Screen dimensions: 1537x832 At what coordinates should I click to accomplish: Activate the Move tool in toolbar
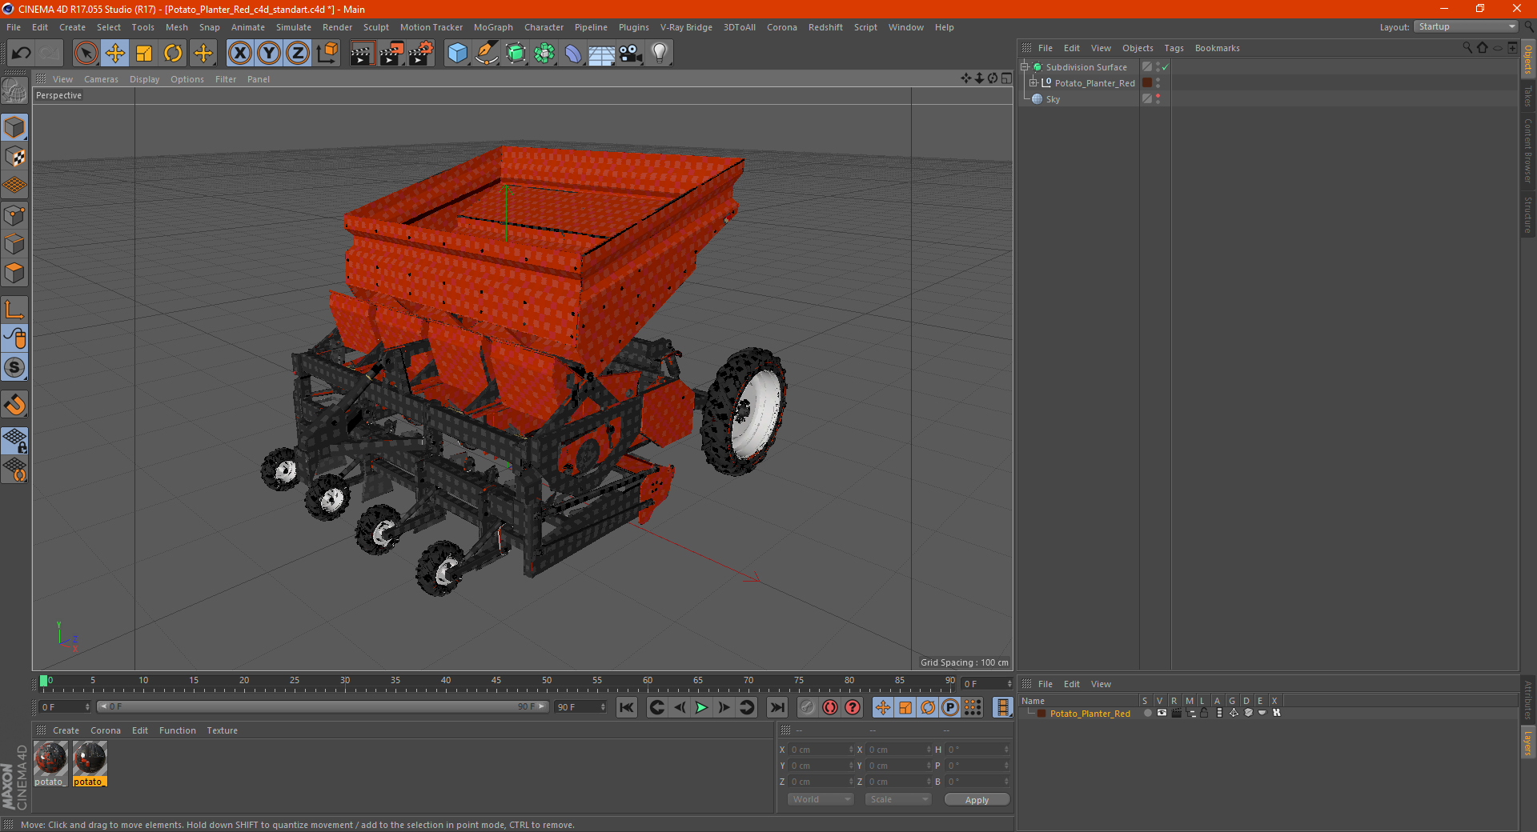115,54
